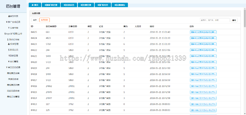Go to 新闻公告 in the sidebar
The height and width of the screenshot is (115, 246).
[x=13, y=50]
